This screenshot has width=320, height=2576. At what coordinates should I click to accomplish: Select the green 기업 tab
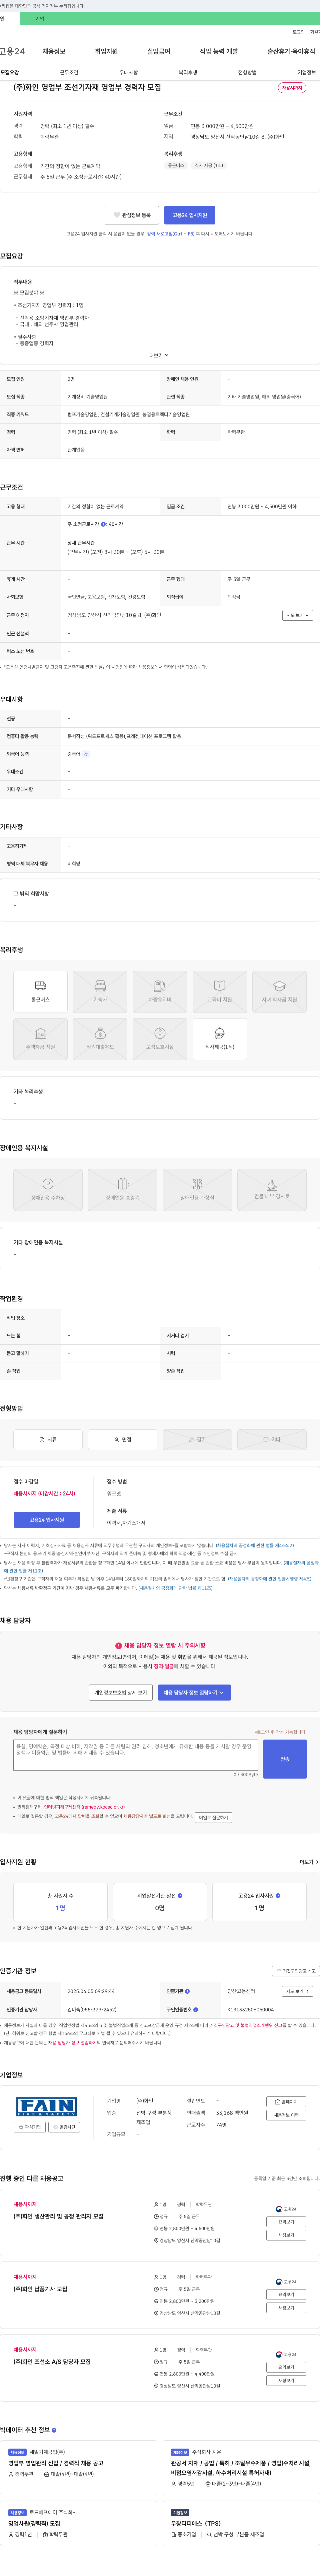(x=40, y=19)
